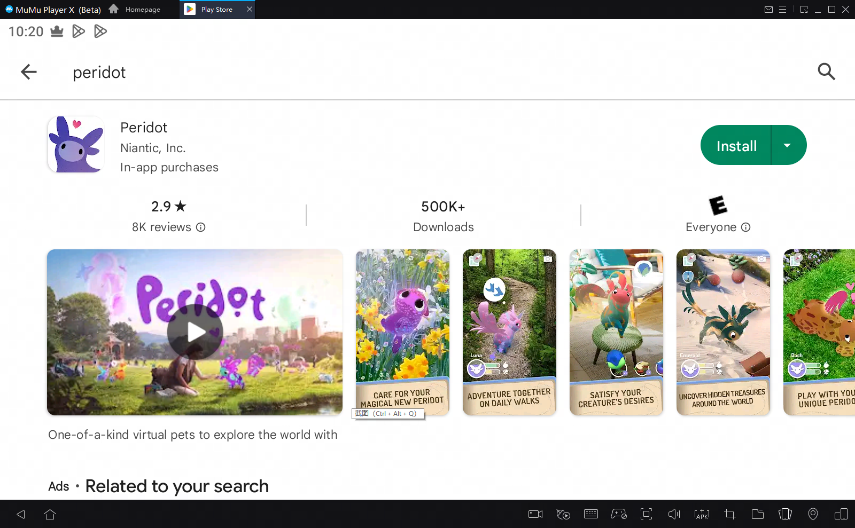Viewport: 855px width, 528px height.
Task: Go to Android home via bottom bar
Action: (50, 514)
